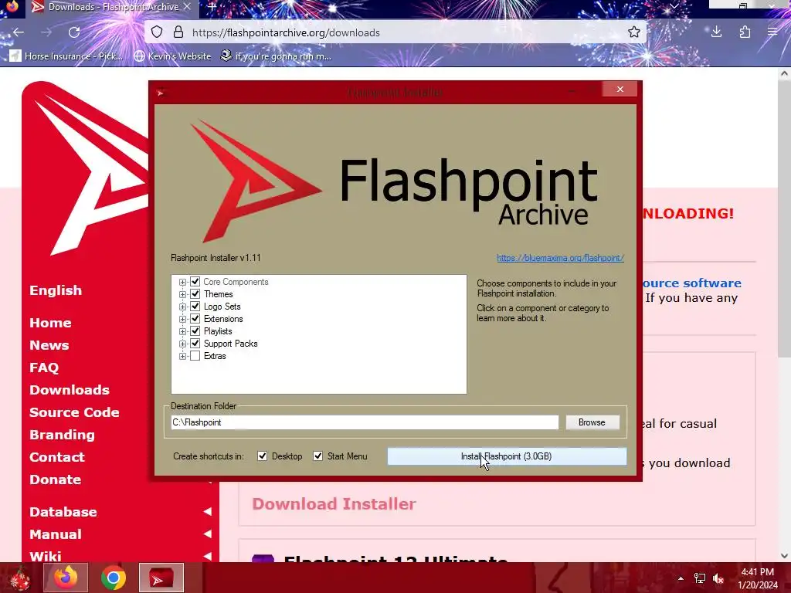Viewport: 791px width, 593px height.
Task: Click the Firefox back arrow
Action: (x=19, y=32)
